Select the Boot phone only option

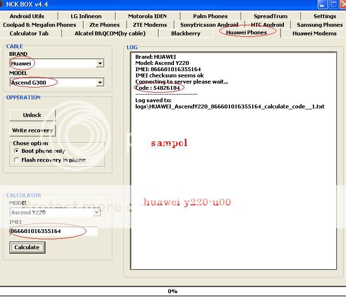(x=17, y=151)
